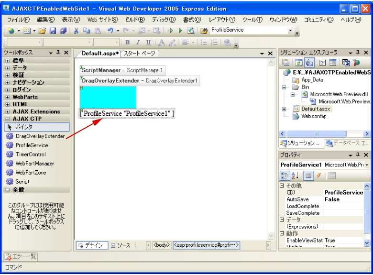373x275 pixels.
Task: Expand the HTML toolbox group
Action: [x=7, y=104]
